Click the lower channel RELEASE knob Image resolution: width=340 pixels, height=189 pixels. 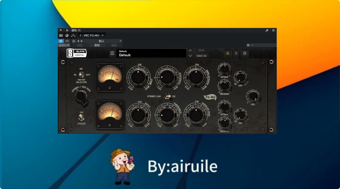point(224,123)
